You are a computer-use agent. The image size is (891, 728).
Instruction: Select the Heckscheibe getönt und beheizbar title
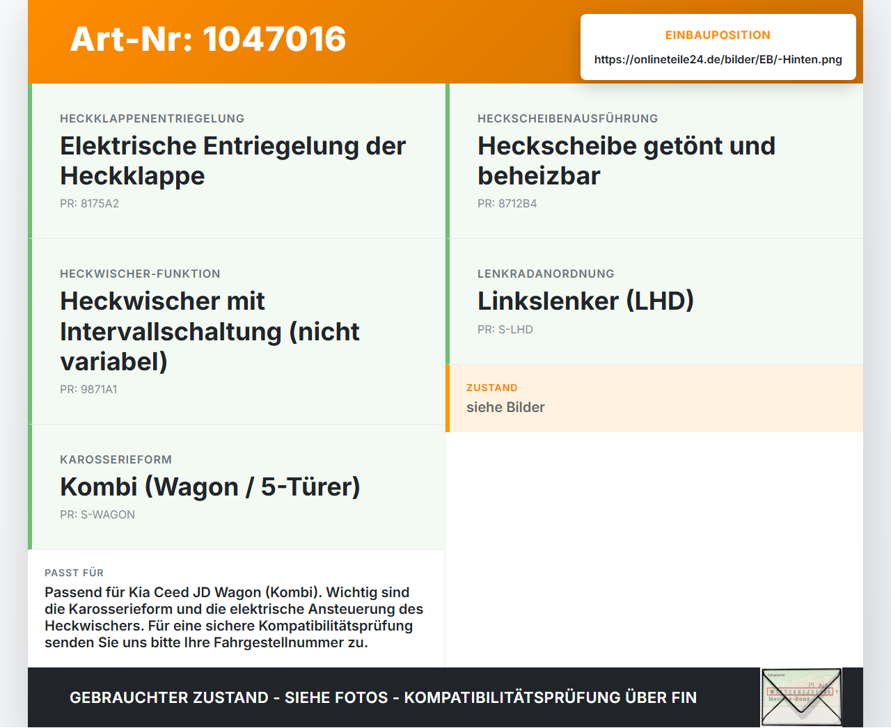pyautogui.click(x=626, y=161)
